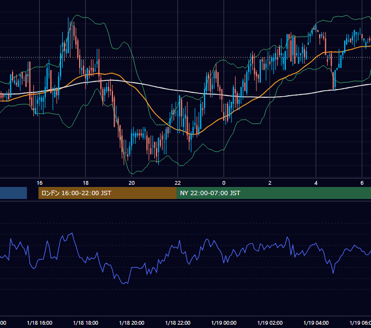Screen dimensions: 371x328
Task: Click the upper time axis label 6
Action: click(x=362, y=183)
